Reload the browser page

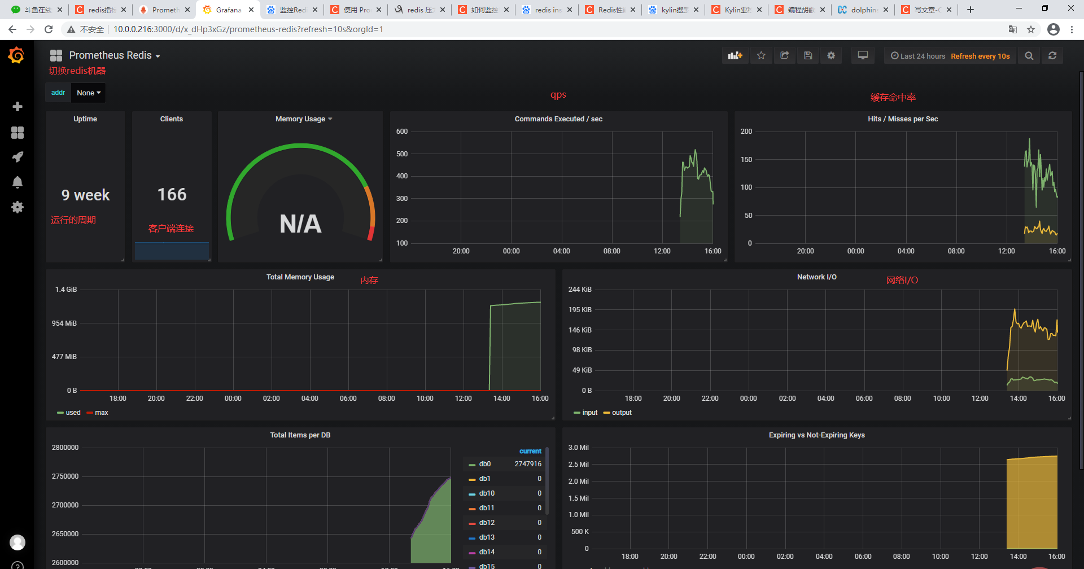(x=49, y=29)
